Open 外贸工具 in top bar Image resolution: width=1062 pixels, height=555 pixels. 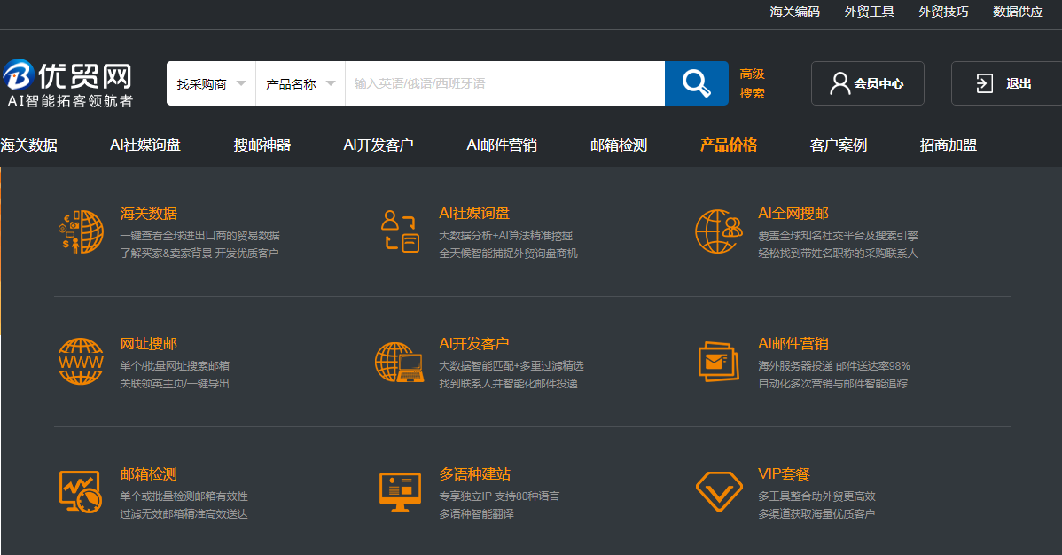869,12
